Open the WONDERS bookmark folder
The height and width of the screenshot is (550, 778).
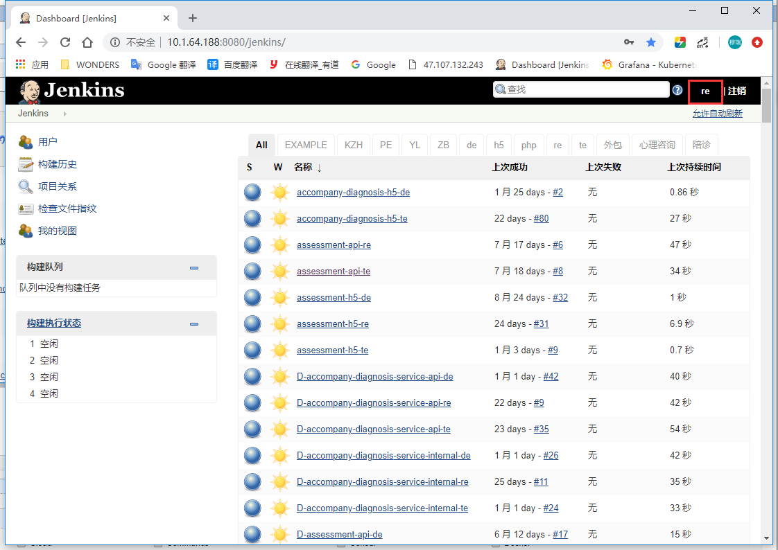coord(90,64)
